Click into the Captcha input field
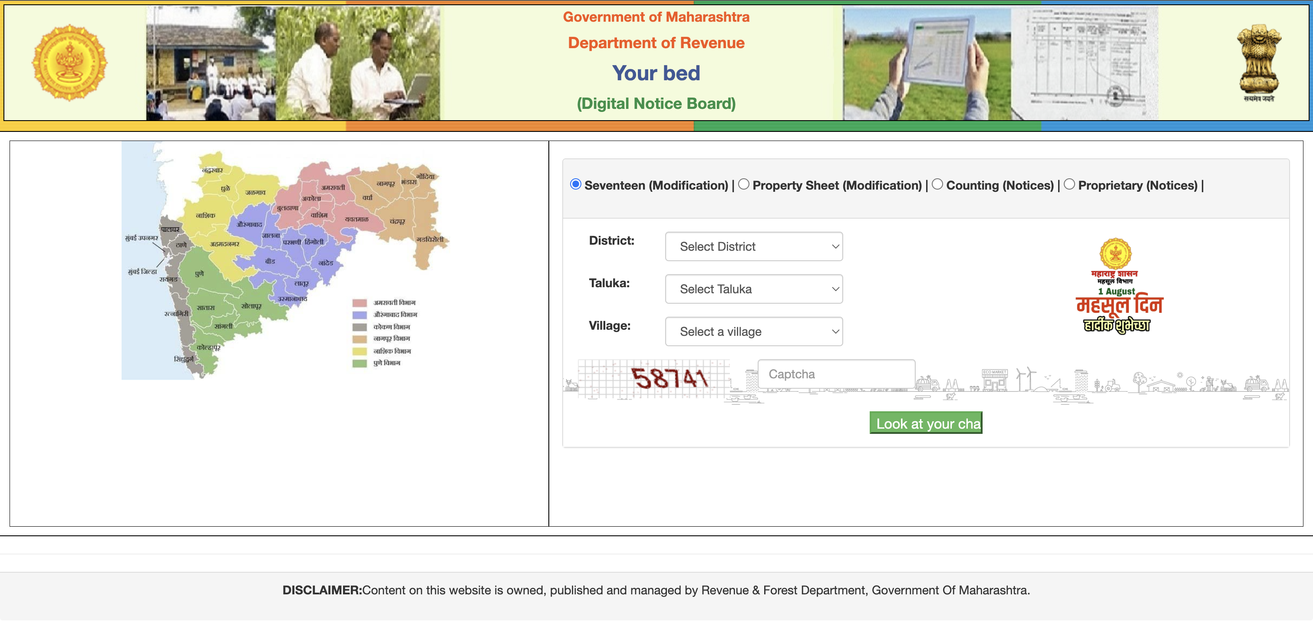The width and height of the screenshot is (1313, 623). click(x=836, y=374)
